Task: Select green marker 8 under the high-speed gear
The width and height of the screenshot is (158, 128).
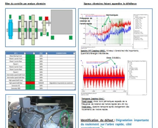Action: pos(41,34)
